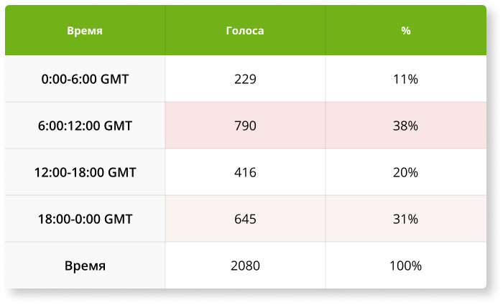Click the 790 votes cell
Viewport: 503px width, 305px height.
point(246,126)
